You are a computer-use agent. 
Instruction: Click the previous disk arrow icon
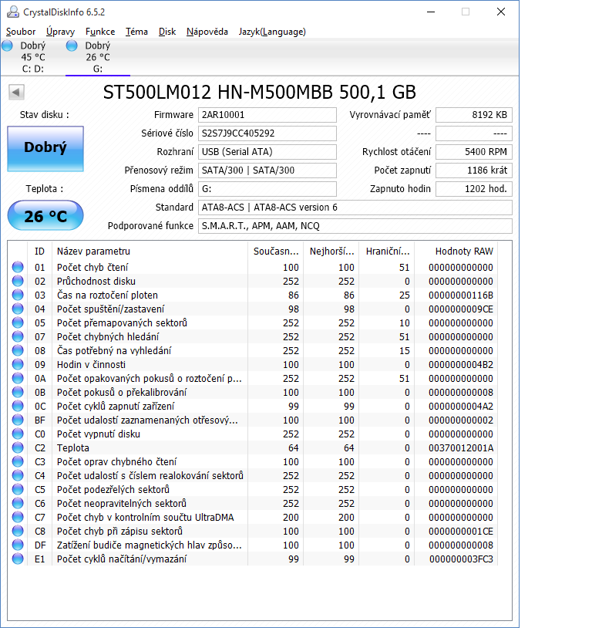(x=16, y=93)
